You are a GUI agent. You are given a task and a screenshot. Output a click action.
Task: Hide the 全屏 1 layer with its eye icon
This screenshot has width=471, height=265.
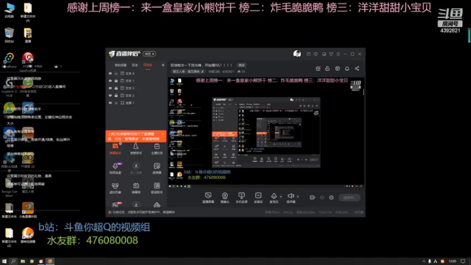click(110, 102)
